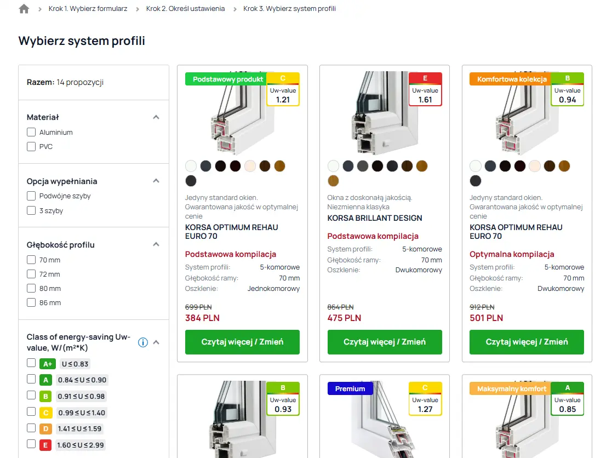Click the A Uw-value 0.85 energy badge
This screenshot has width=612, height=458.
pos(567,399)
